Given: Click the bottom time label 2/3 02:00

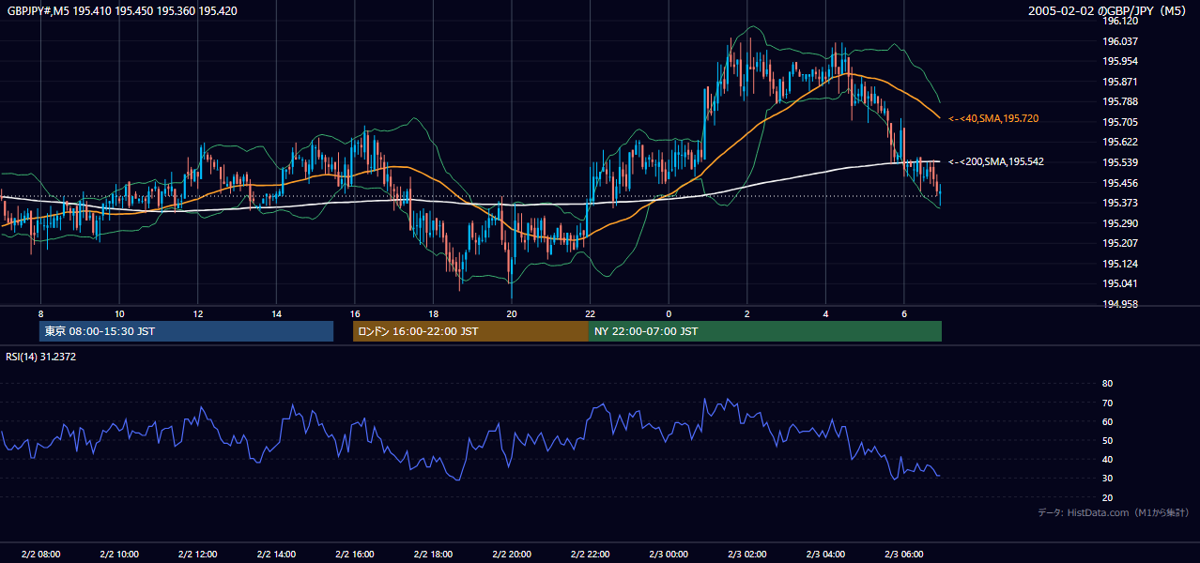Looking at the screenshot, I should click(x=746, y=555).
